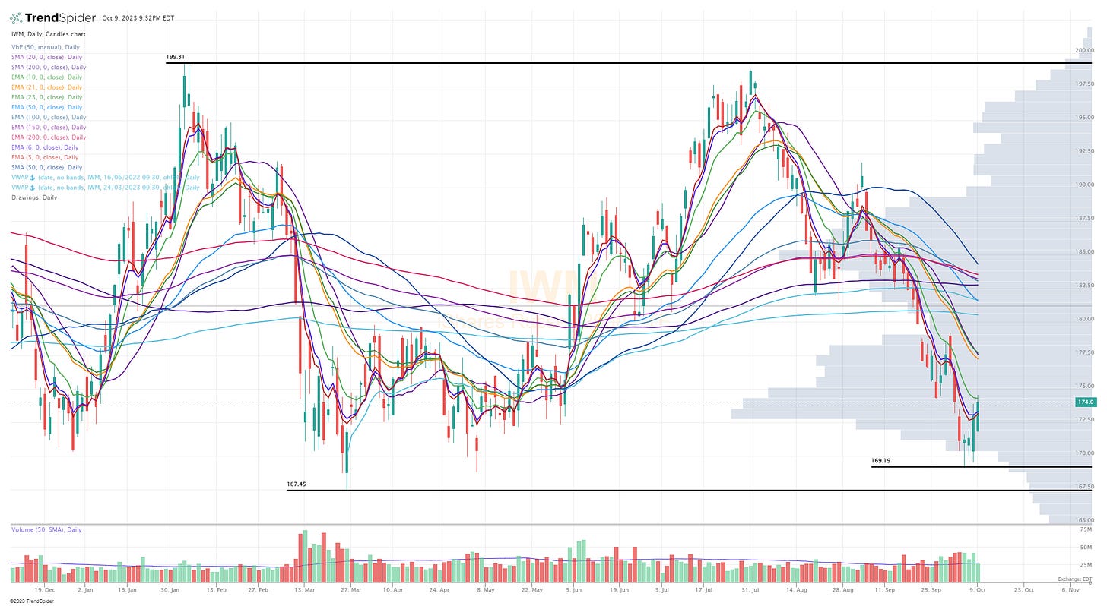The image size is (1107, 606).
Task: Click the 200.00 price axis label
Action: tap(1084, 50)
